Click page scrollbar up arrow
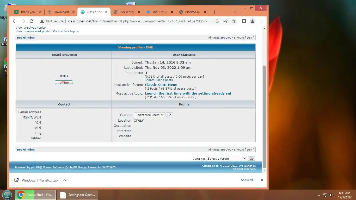This screenshot has width=356, height=200. click(x=264, y=28)
